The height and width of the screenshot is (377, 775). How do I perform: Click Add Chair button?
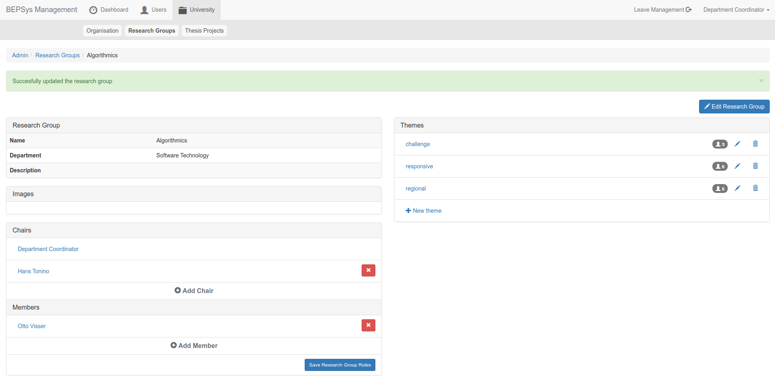point(194,291)
